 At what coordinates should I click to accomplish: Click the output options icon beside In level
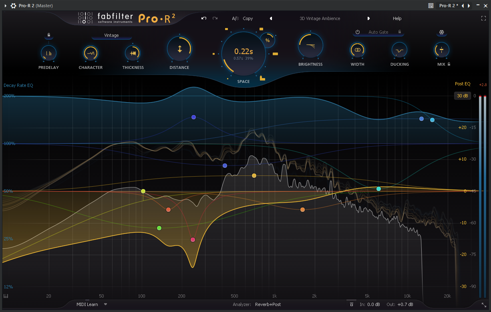click(351, 305)
